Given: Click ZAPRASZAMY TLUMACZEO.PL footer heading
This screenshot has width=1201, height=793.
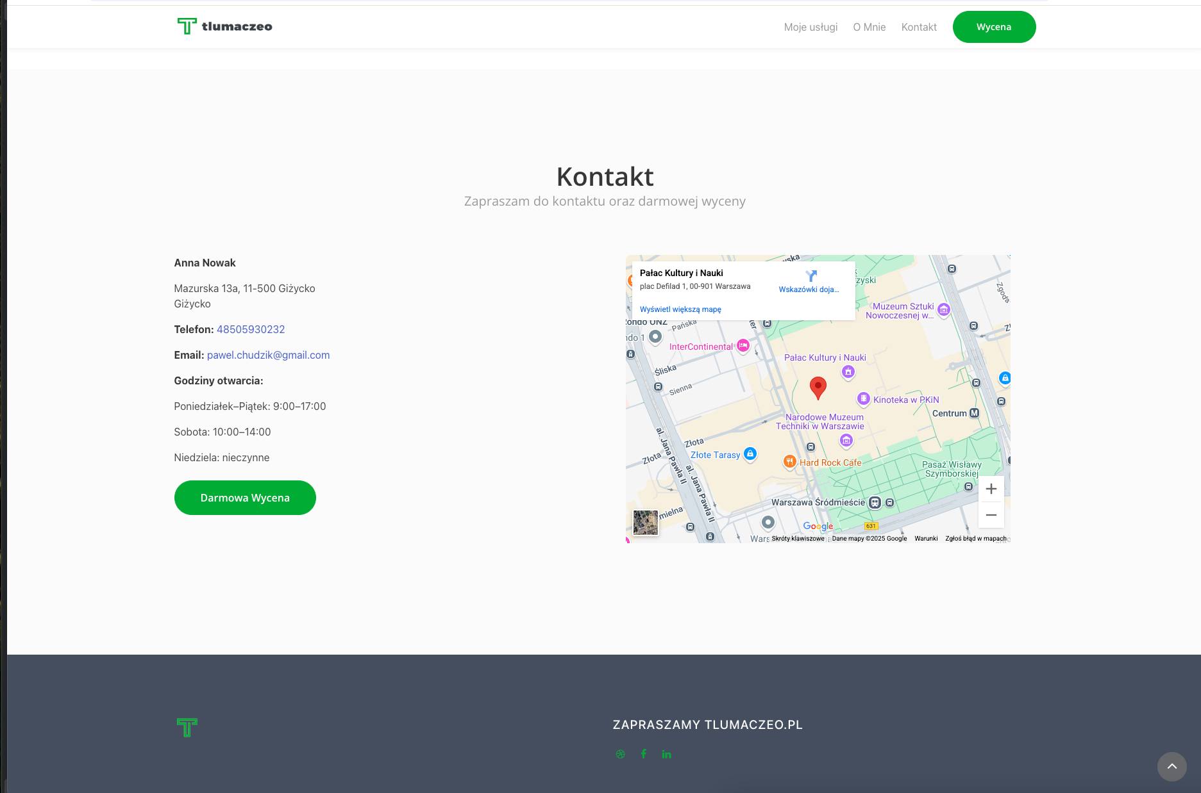Looking at the screenshot, I should click(x=707, y=724).
